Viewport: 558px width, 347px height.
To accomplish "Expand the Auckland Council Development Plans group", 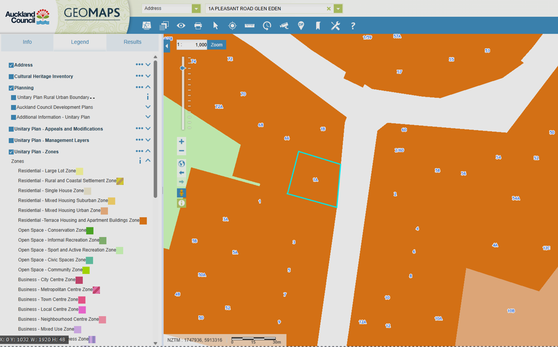I will (x=148, y=107).
